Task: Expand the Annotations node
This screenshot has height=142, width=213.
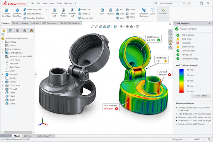Action: point(3,49)
